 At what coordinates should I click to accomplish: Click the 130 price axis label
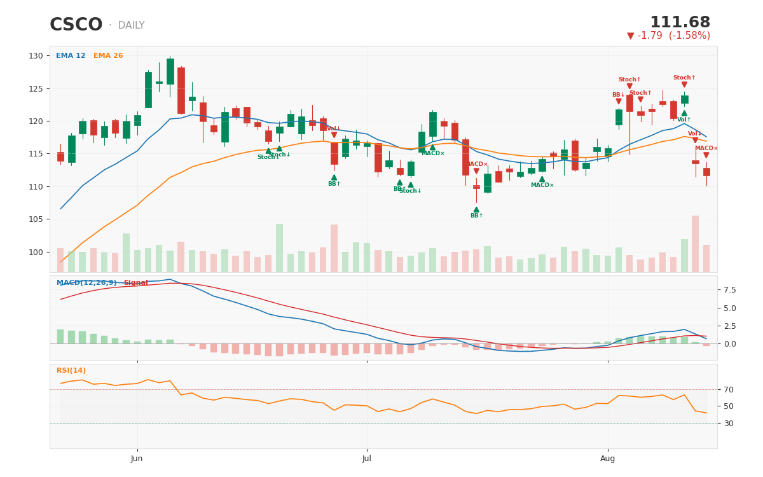[x=36, y=56]
